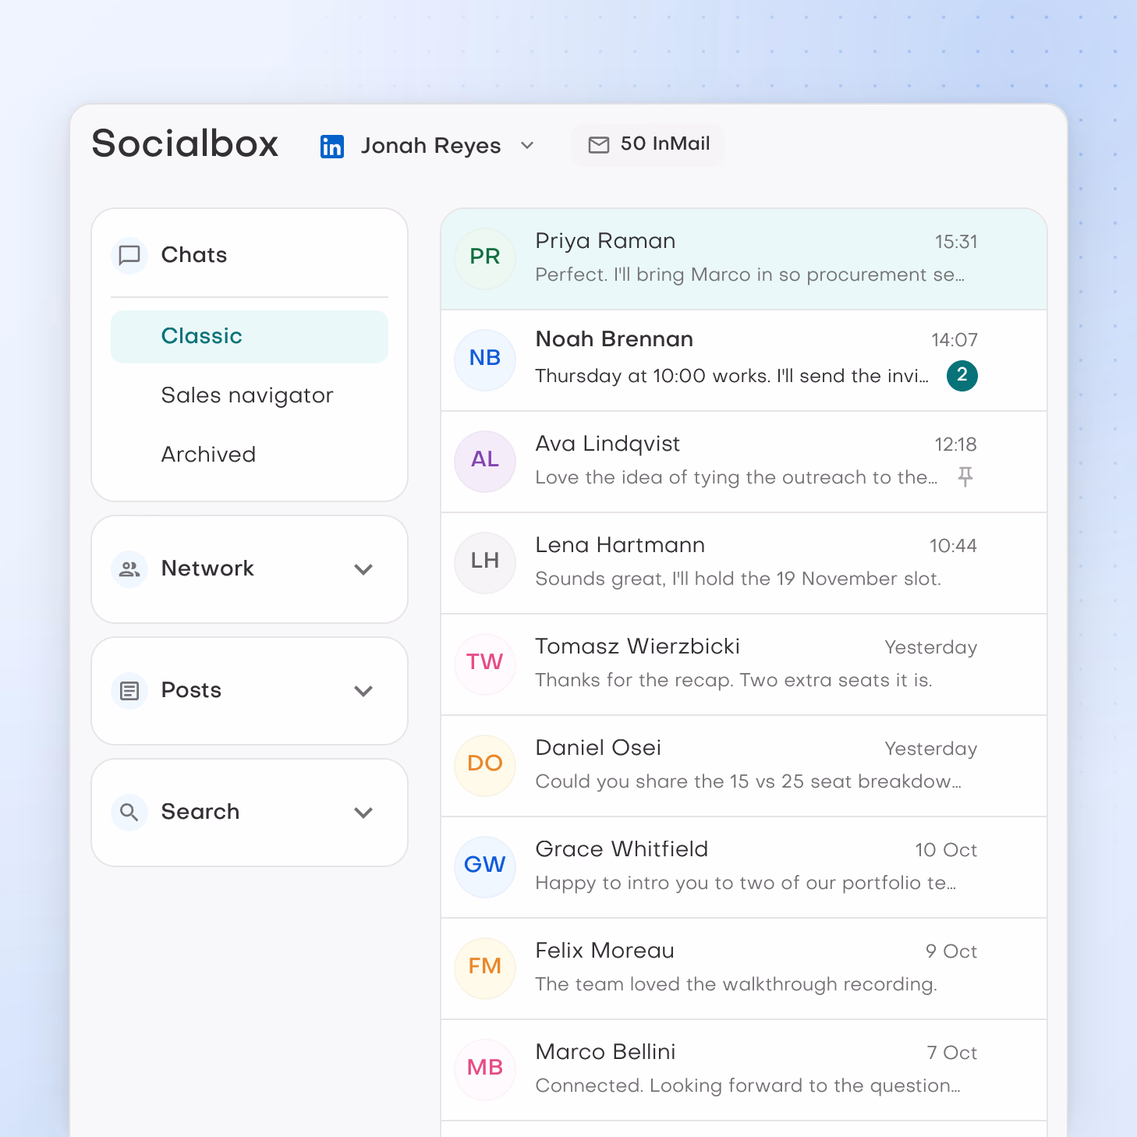1137x1137 pixels.
Task: Click Felix Moreau's FM avatar
Action: (485, 968)
